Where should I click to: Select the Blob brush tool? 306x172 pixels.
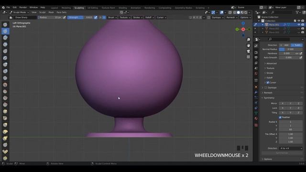[5, 71]
